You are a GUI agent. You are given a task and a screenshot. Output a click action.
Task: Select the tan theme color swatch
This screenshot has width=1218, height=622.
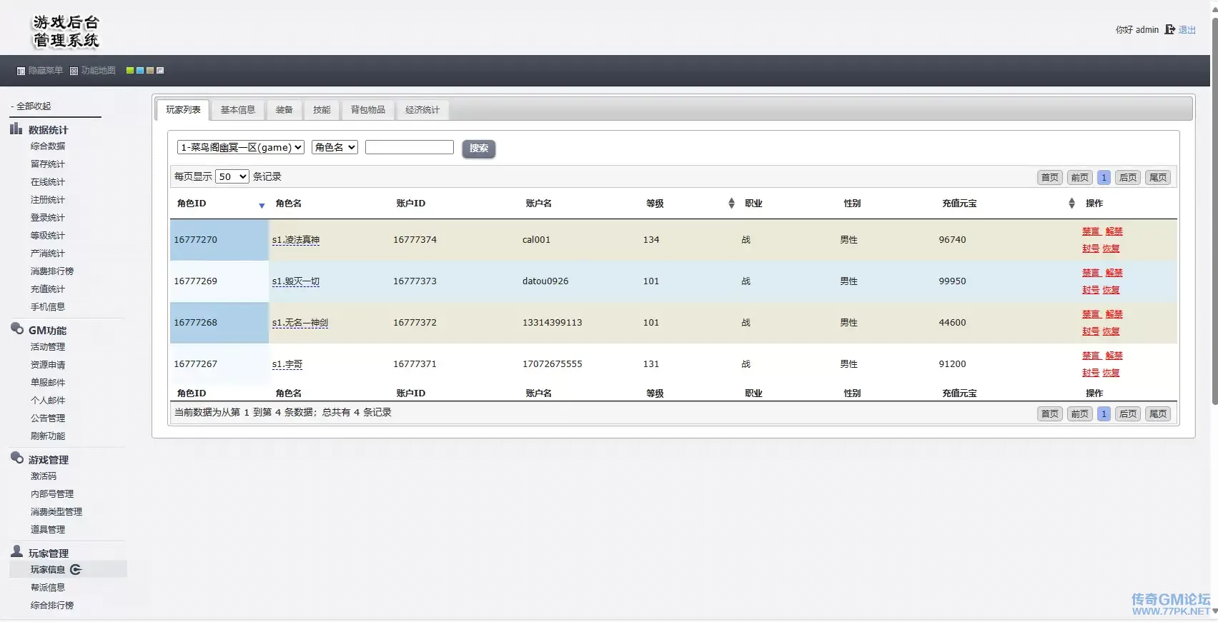[150, 70]
